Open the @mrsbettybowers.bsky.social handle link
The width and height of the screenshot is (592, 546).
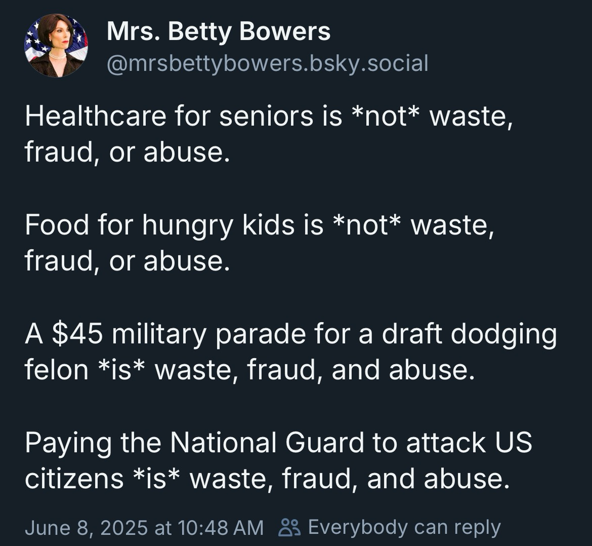(x=268, y=63)
